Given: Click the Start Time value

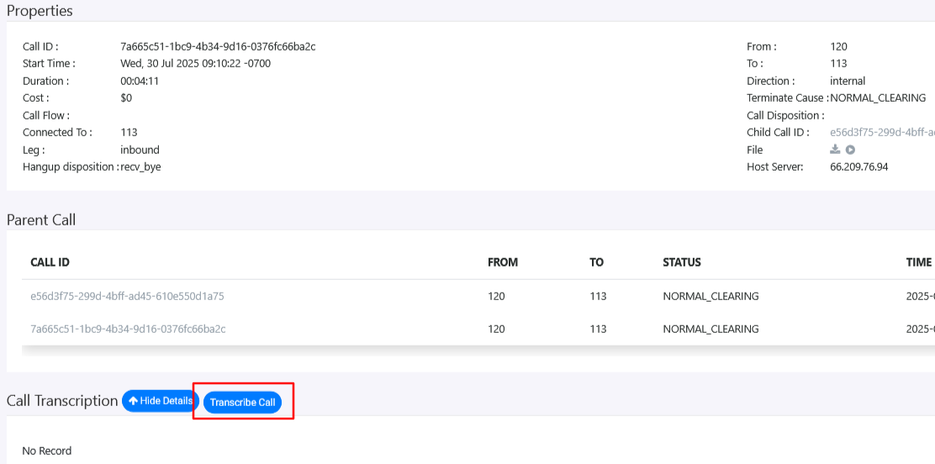Looking at the screenshot, I should click(x=195, y=63).
